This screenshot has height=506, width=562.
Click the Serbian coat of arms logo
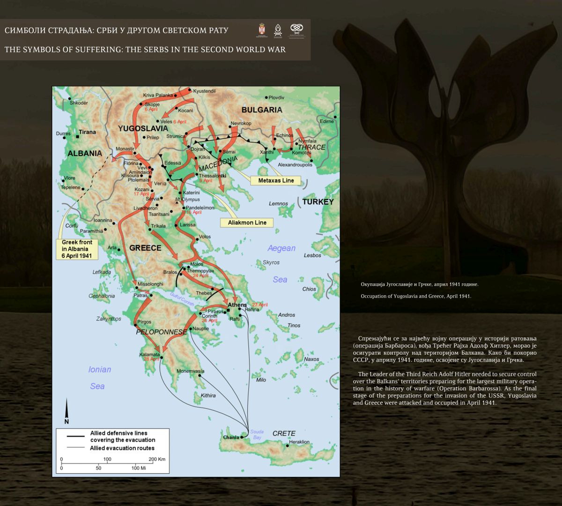(x=261, y=30)
